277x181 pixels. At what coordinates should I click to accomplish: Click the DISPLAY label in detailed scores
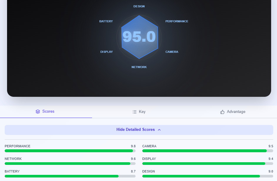point(149,159)
